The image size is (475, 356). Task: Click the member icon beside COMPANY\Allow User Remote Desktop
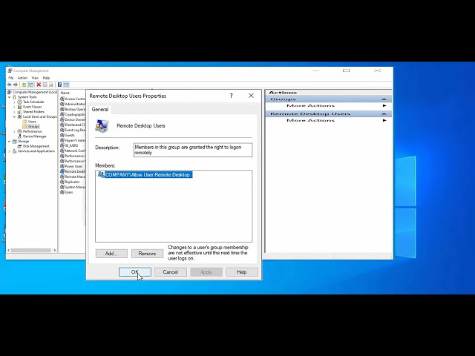click(101, 174)
